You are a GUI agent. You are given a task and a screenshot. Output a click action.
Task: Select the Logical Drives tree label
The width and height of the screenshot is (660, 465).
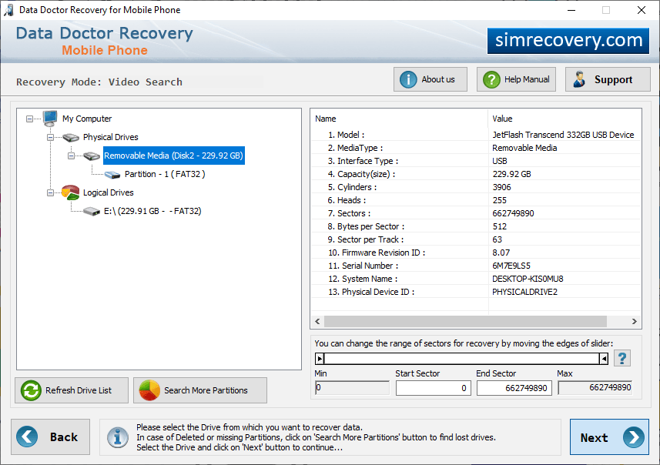[108, 192]
